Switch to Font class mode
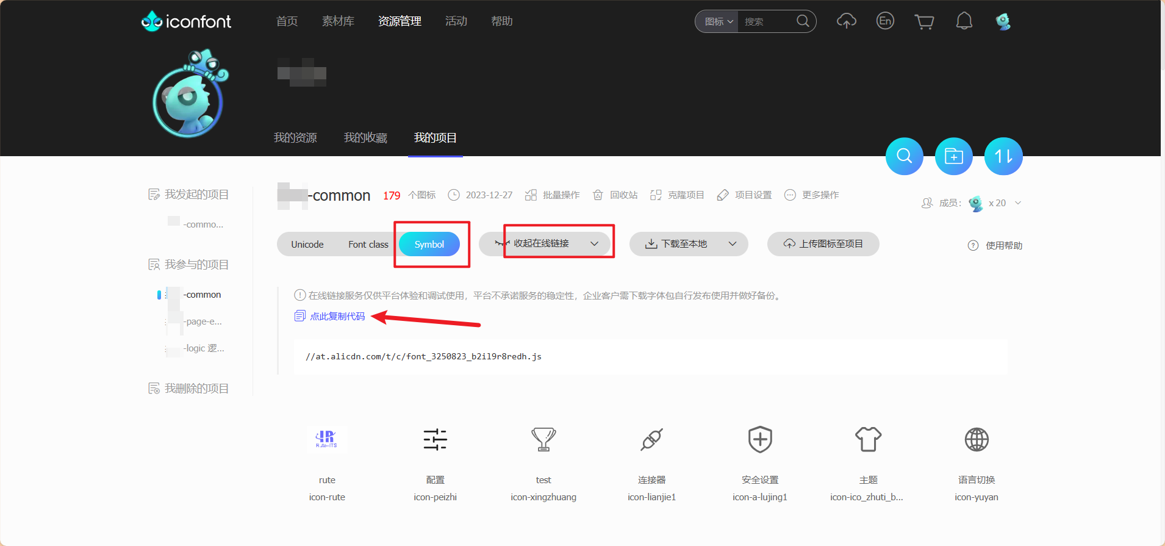This screenshot has width=1165, height=546. point(368,244)
